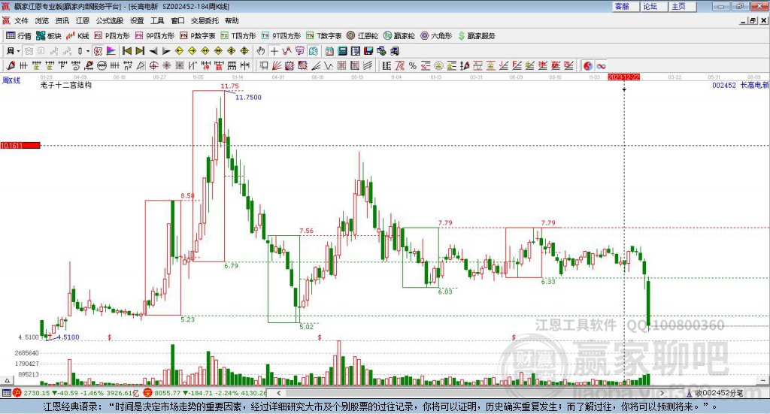Open the calculator icon

tap(342, 51)
